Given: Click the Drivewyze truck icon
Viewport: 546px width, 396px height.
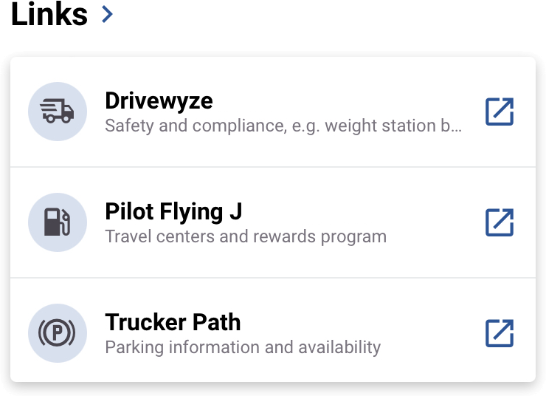Looking at the screenshot, I should click(x=58, y=112).
